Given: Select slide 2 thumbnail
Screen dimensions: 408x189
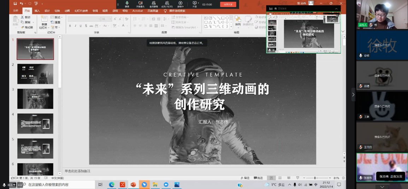Looking at the screenshot, I should [35, 74].
